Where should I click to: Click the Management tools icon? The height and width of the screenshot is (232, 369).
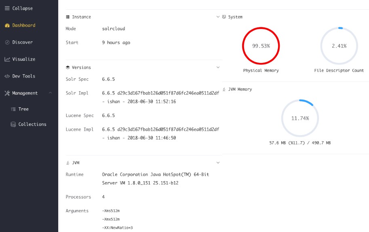coord(7,93)
